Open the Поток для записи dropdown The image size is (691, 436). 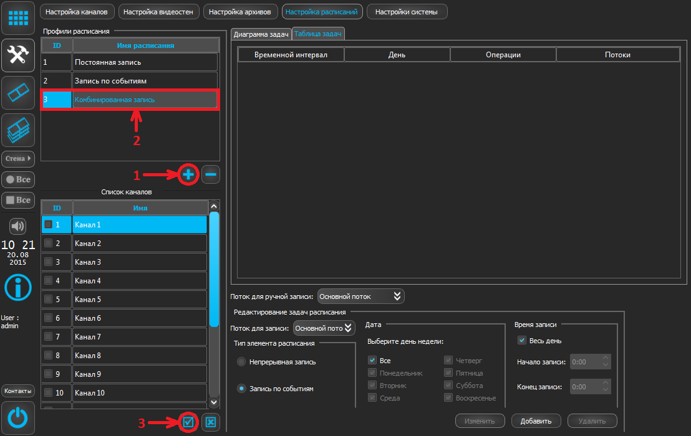(x=324, y=328)
